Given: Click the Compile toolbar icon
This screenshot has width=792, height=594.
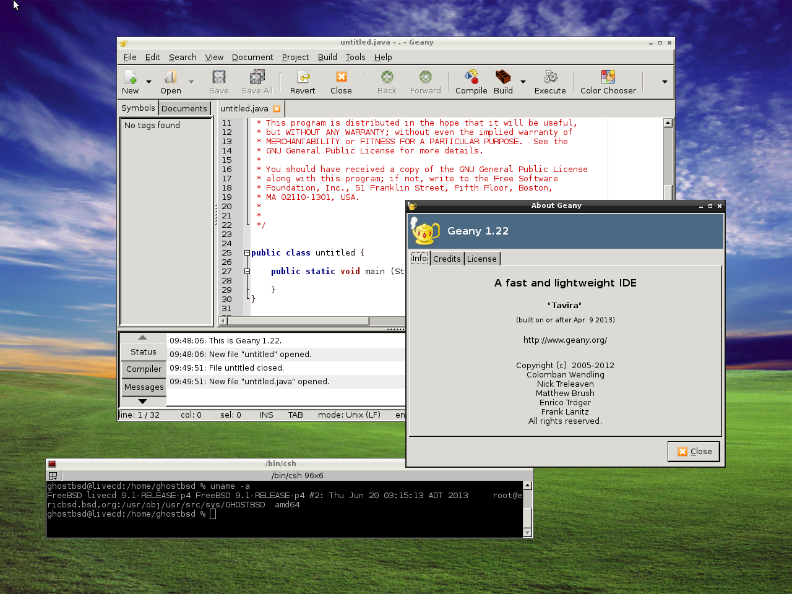Looking at the screenshot, I should [x=471, y=77].
